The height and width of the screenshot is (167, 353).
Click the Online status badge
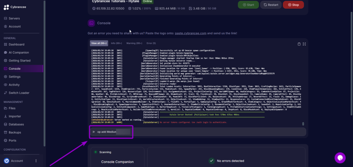click(x=147, y=1)
